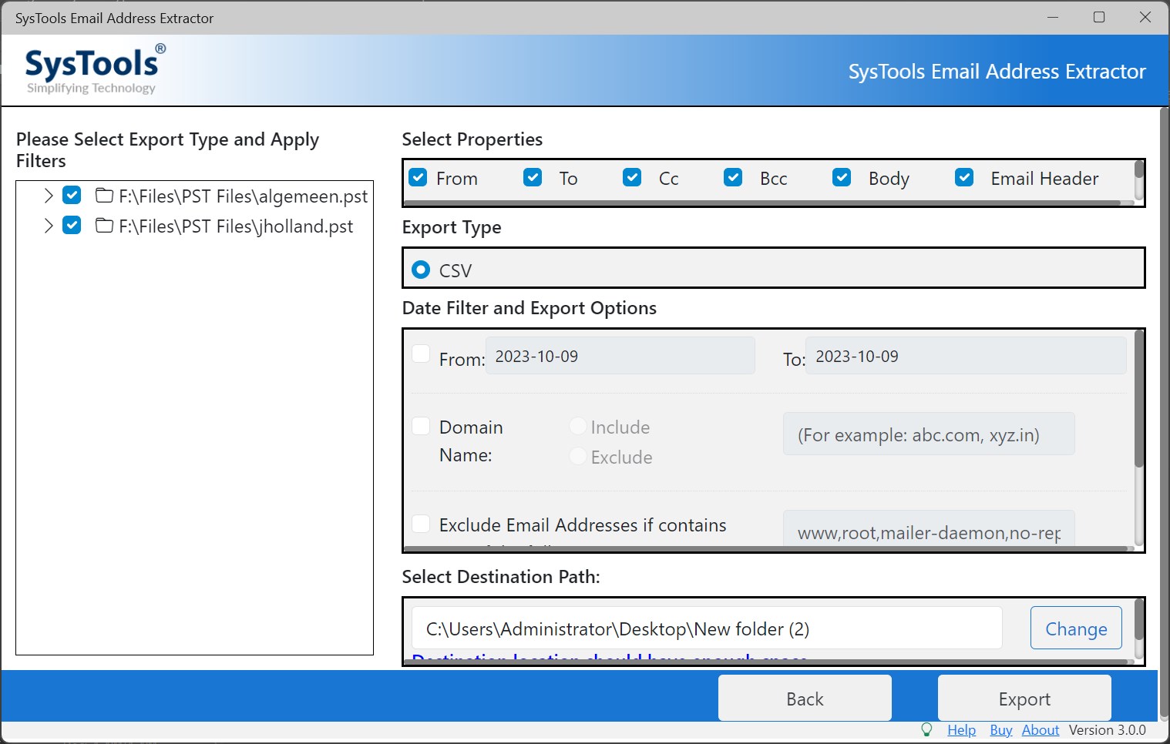Click the Change destination path button

(1076, 628)
